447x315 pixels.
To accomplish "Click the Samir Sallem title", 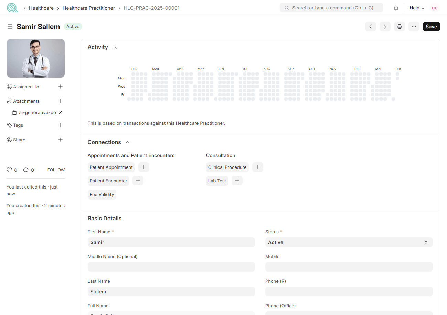I will pyautogui.click(x=38, y=27).
